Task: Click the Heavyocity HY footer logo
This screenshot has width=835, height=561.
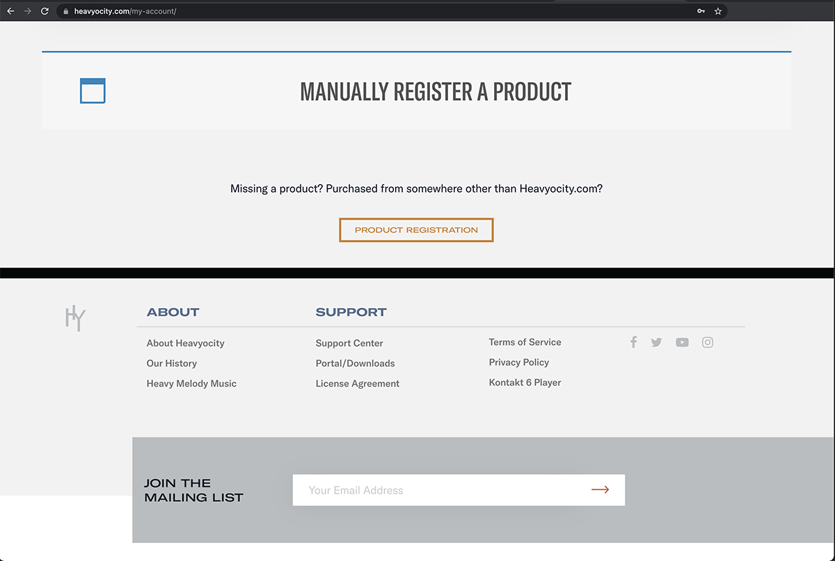Action: coord(75,318)
